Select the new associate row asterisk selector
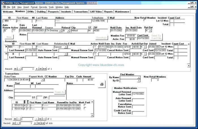The height and width of the screenshot is (129, 198). [x=6, y=55]
